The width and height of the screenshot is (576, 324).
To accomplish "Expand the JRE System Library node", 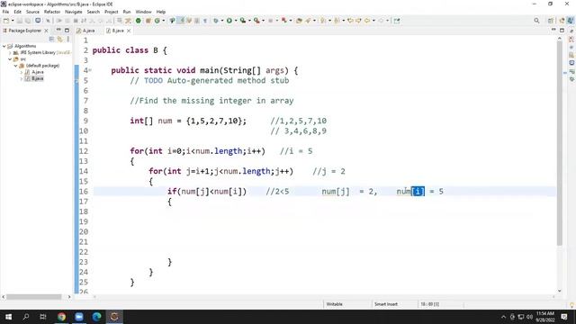I will 10,52.
